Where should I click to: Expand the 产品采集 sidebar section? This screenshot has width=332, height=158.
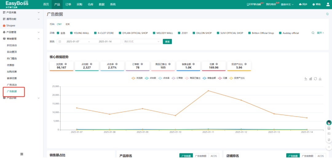coord(22,13)
